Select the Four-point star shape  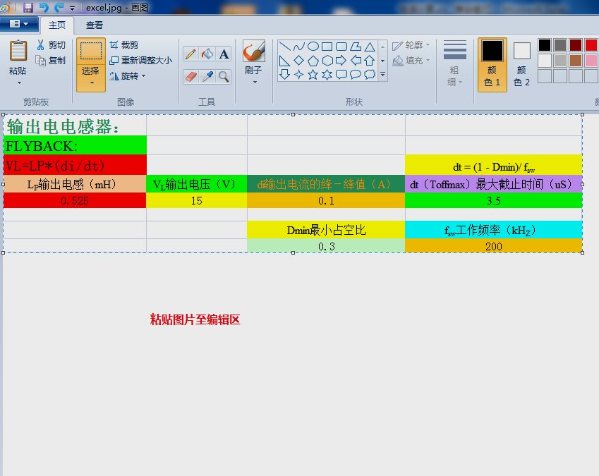[x=298, y=75]
